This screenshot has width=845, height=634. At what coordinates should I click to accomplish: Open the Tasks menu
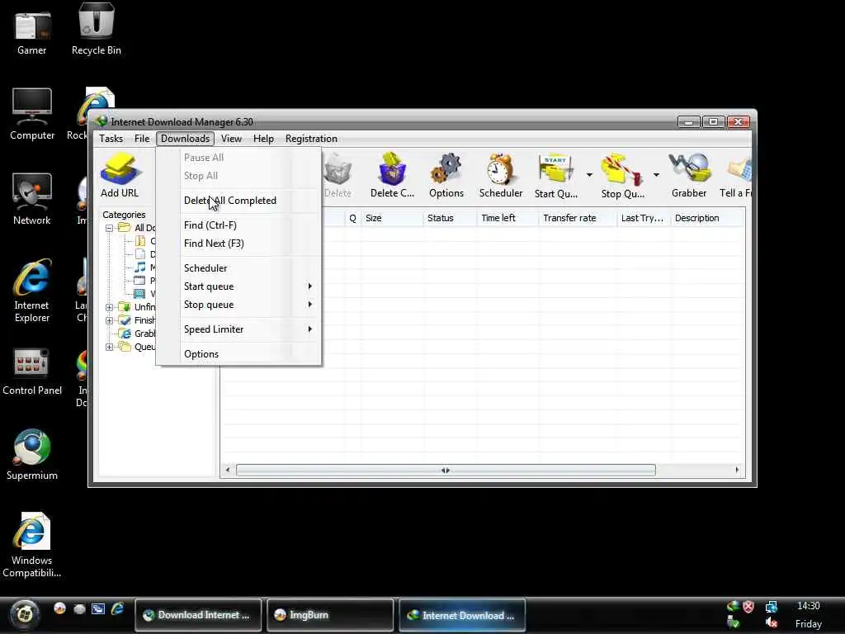(111, 139)
